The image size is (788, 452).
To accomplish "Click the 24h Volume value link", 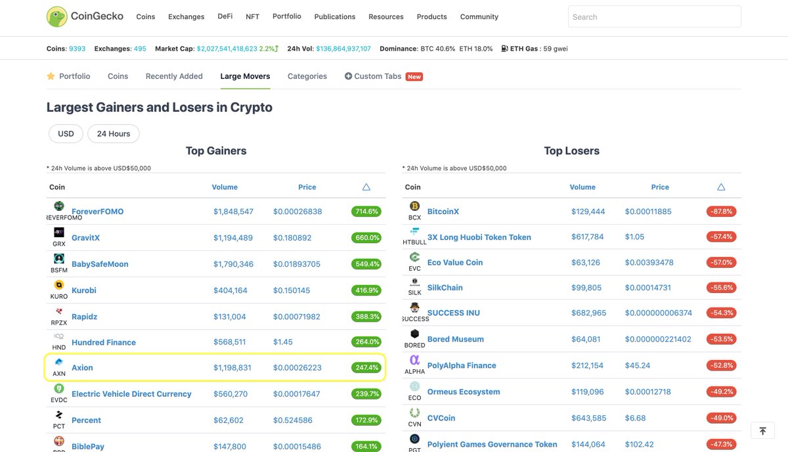I will [341, 48].
